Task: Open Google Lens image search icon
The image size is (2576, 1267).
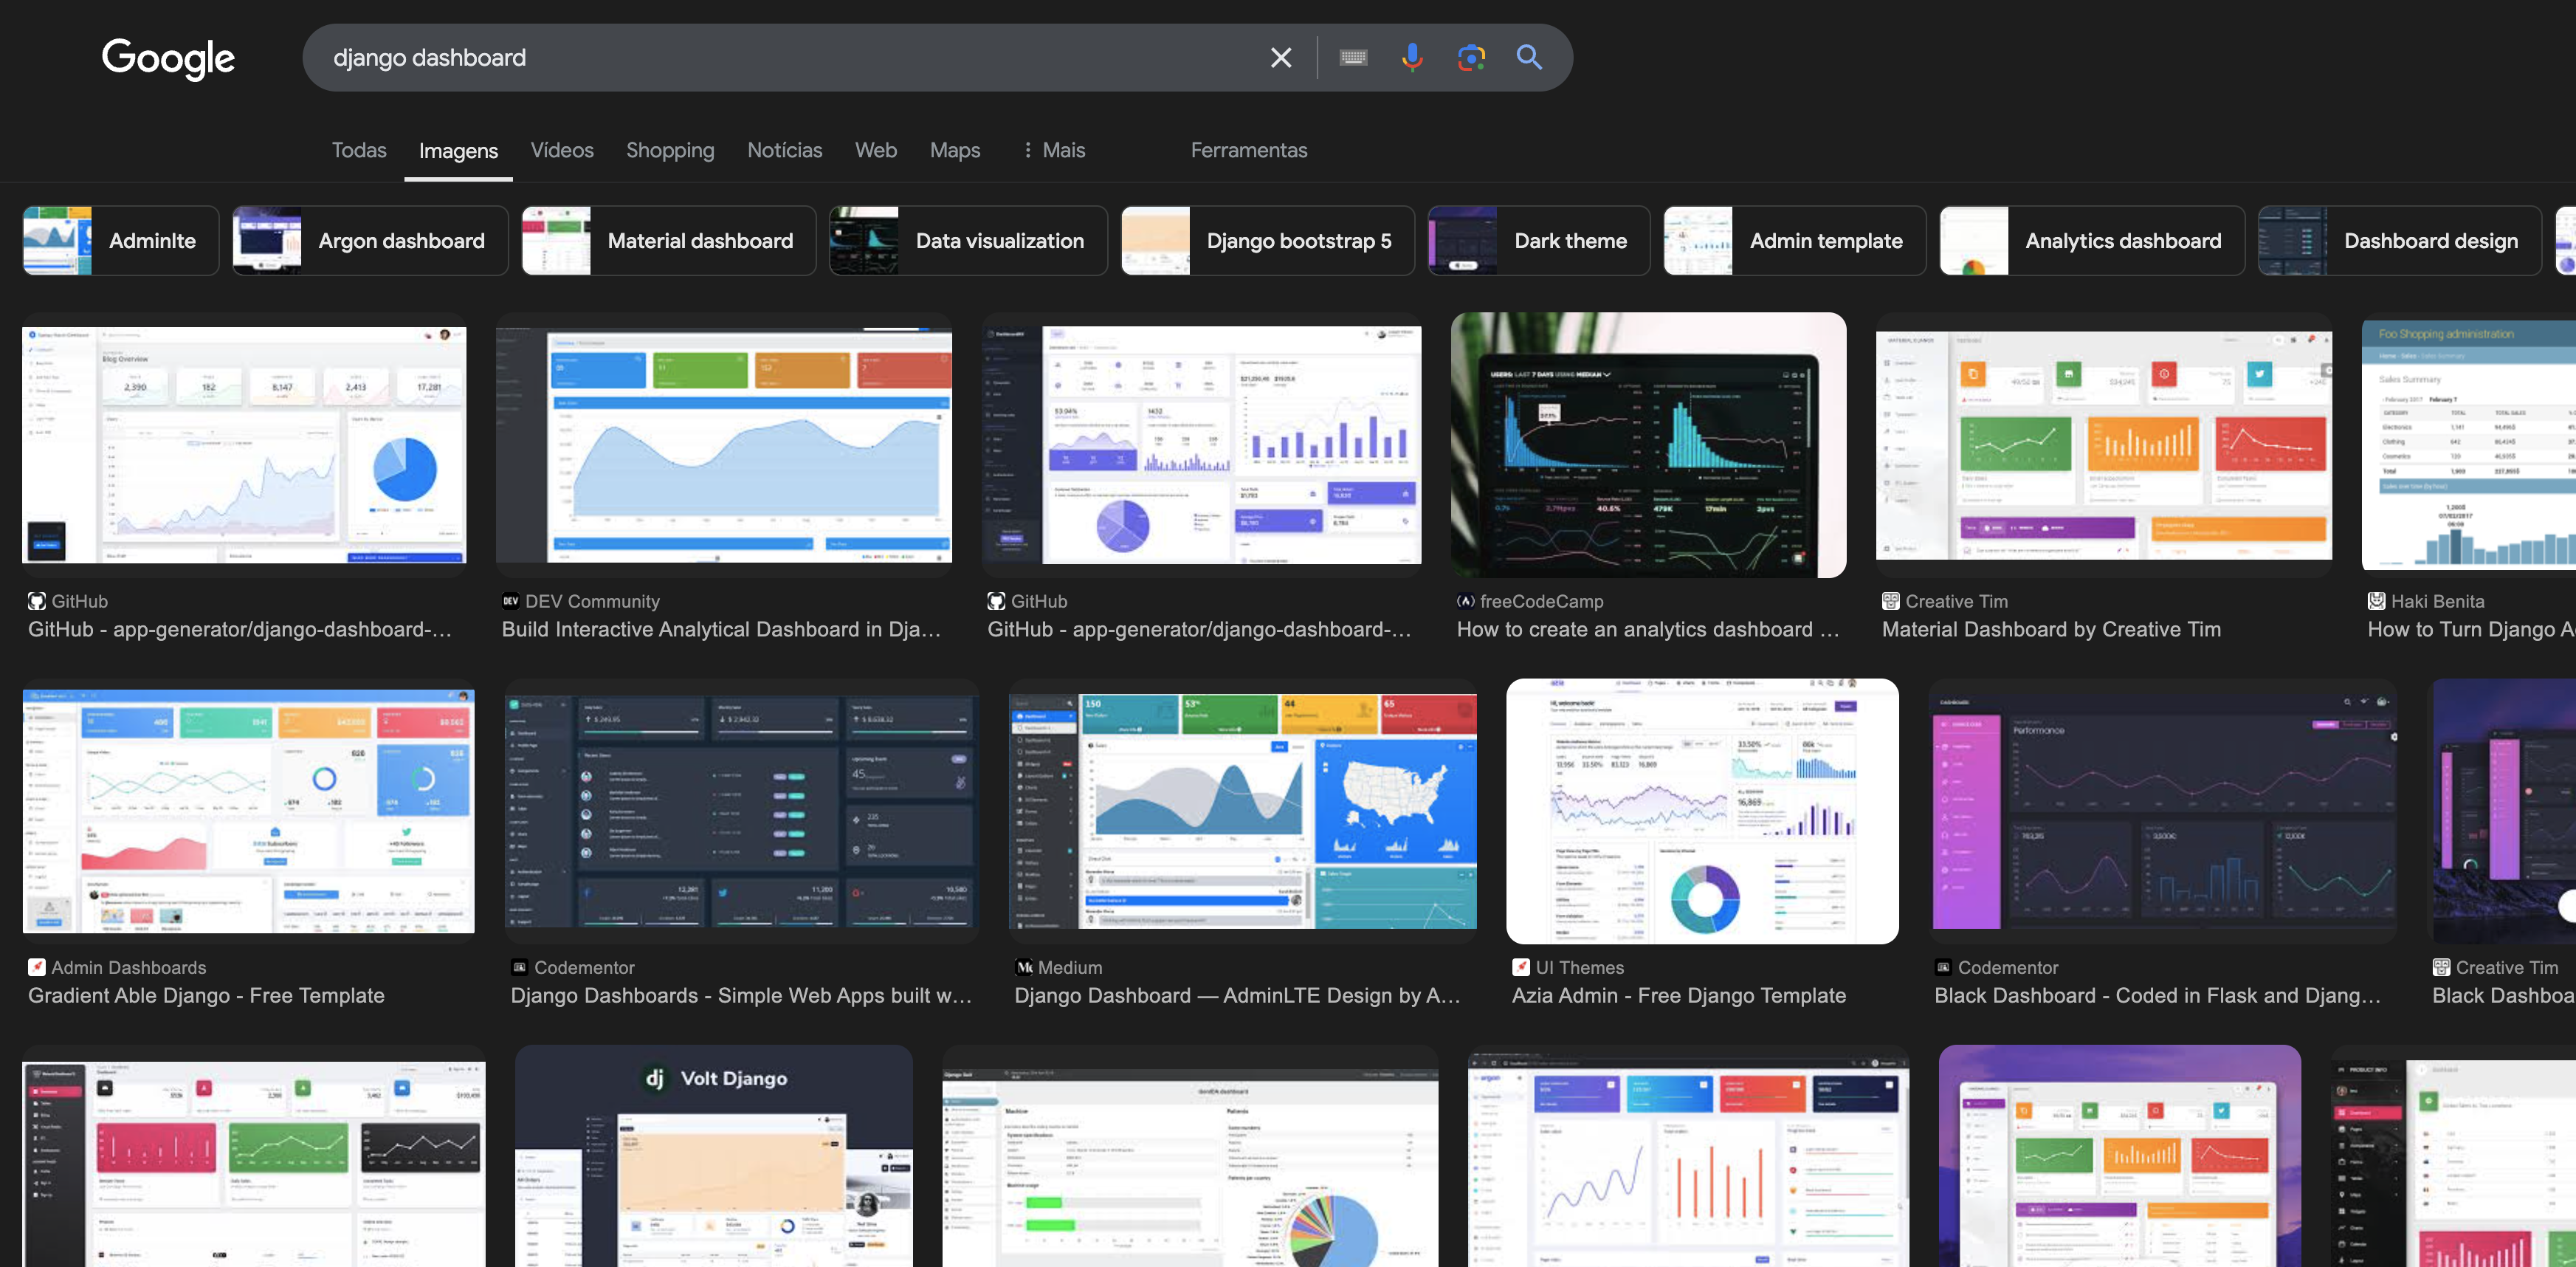Action: 1471,58
